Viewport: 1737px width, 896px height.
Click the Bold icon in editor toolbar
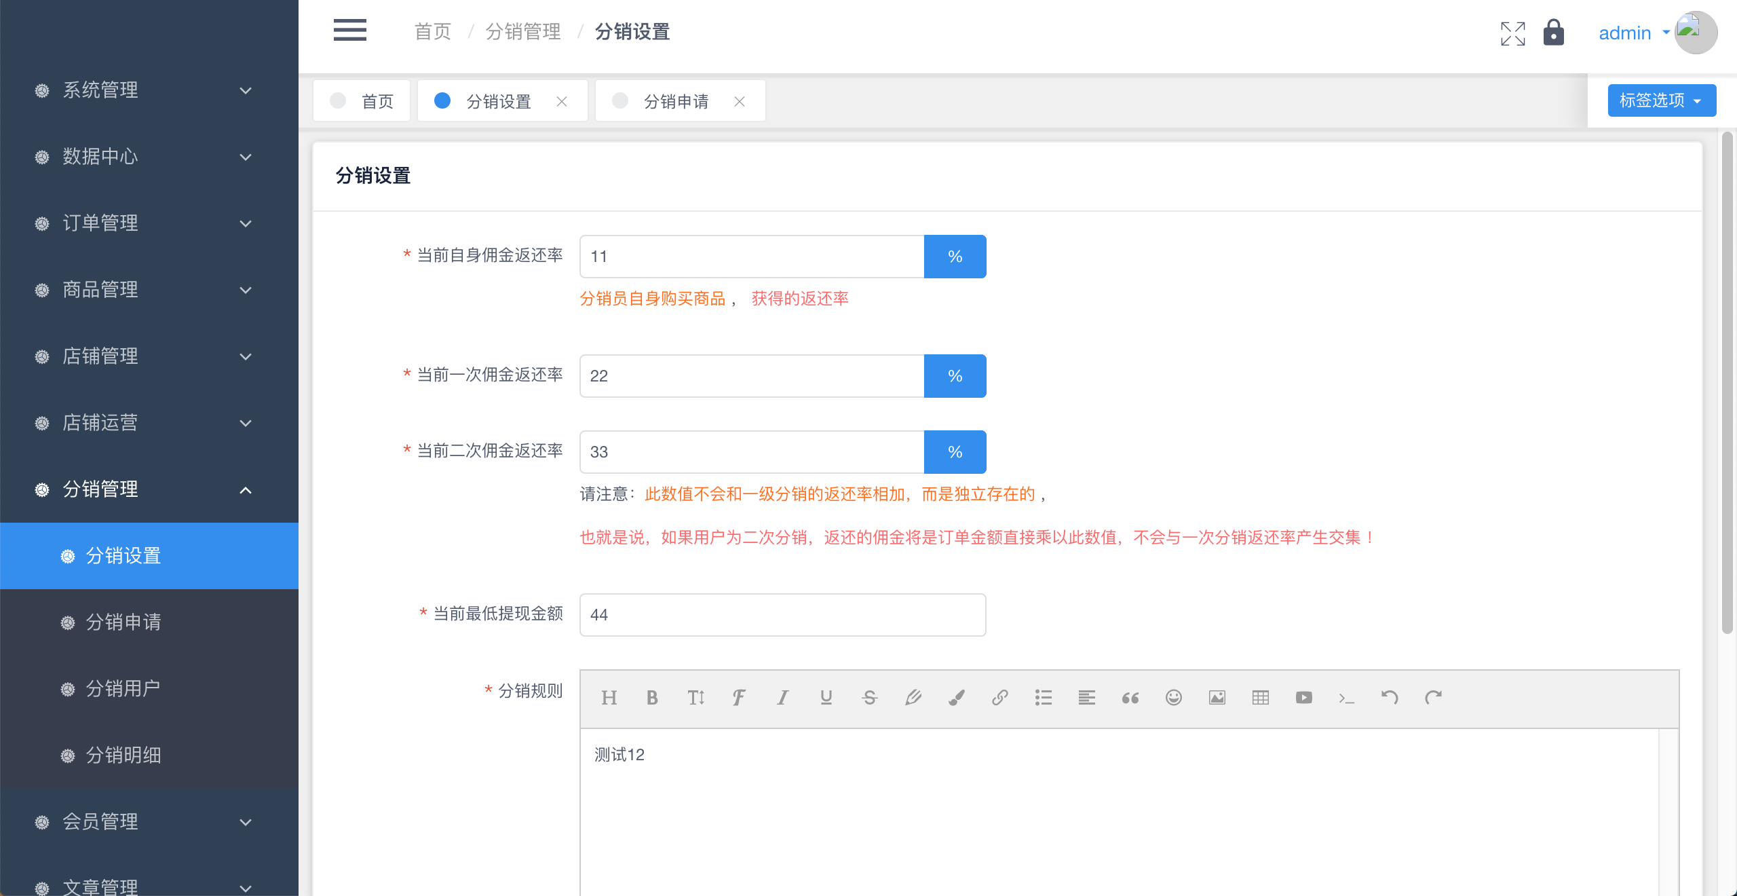652,698
